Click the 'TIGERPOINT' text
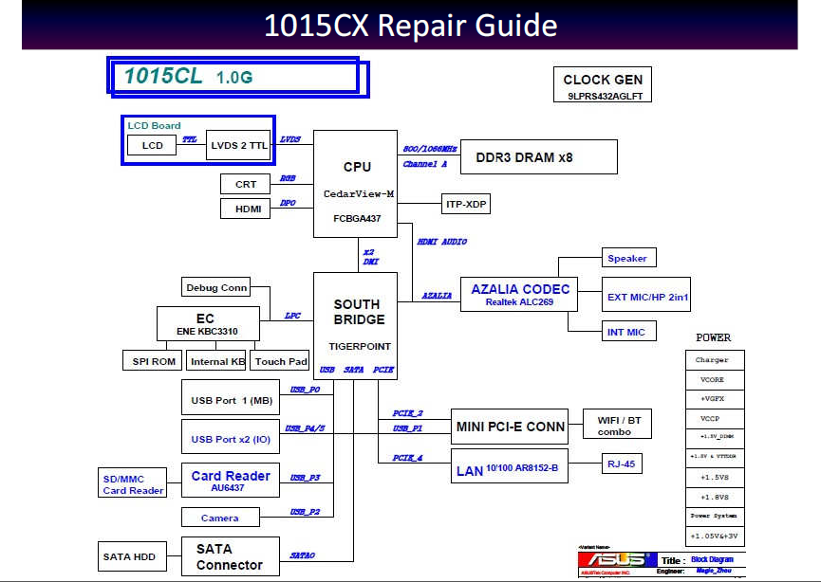 360,346
